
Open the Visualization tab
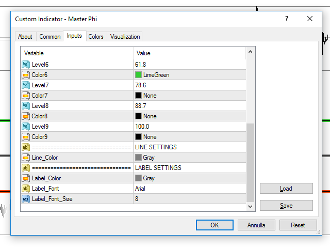[x=125, y=37]
